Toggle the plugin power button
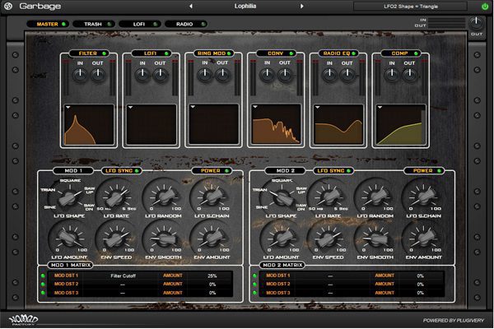494x329 pixels. 485,7
